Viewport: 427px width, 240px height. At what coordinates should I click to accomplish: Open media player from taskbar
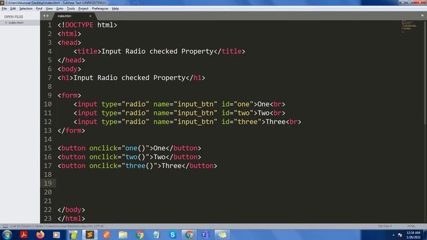57,235
